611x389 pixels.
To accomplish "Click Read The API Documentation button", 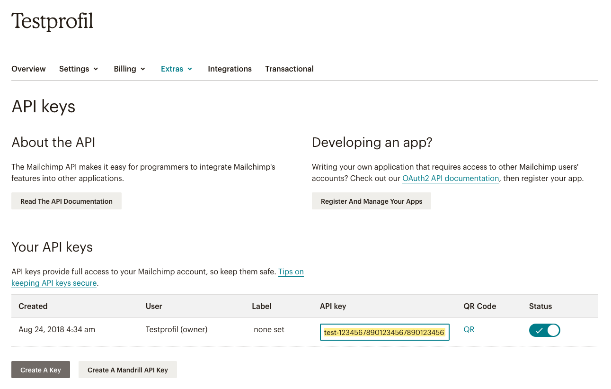I will pyautogui.click(x=66, y=201).
